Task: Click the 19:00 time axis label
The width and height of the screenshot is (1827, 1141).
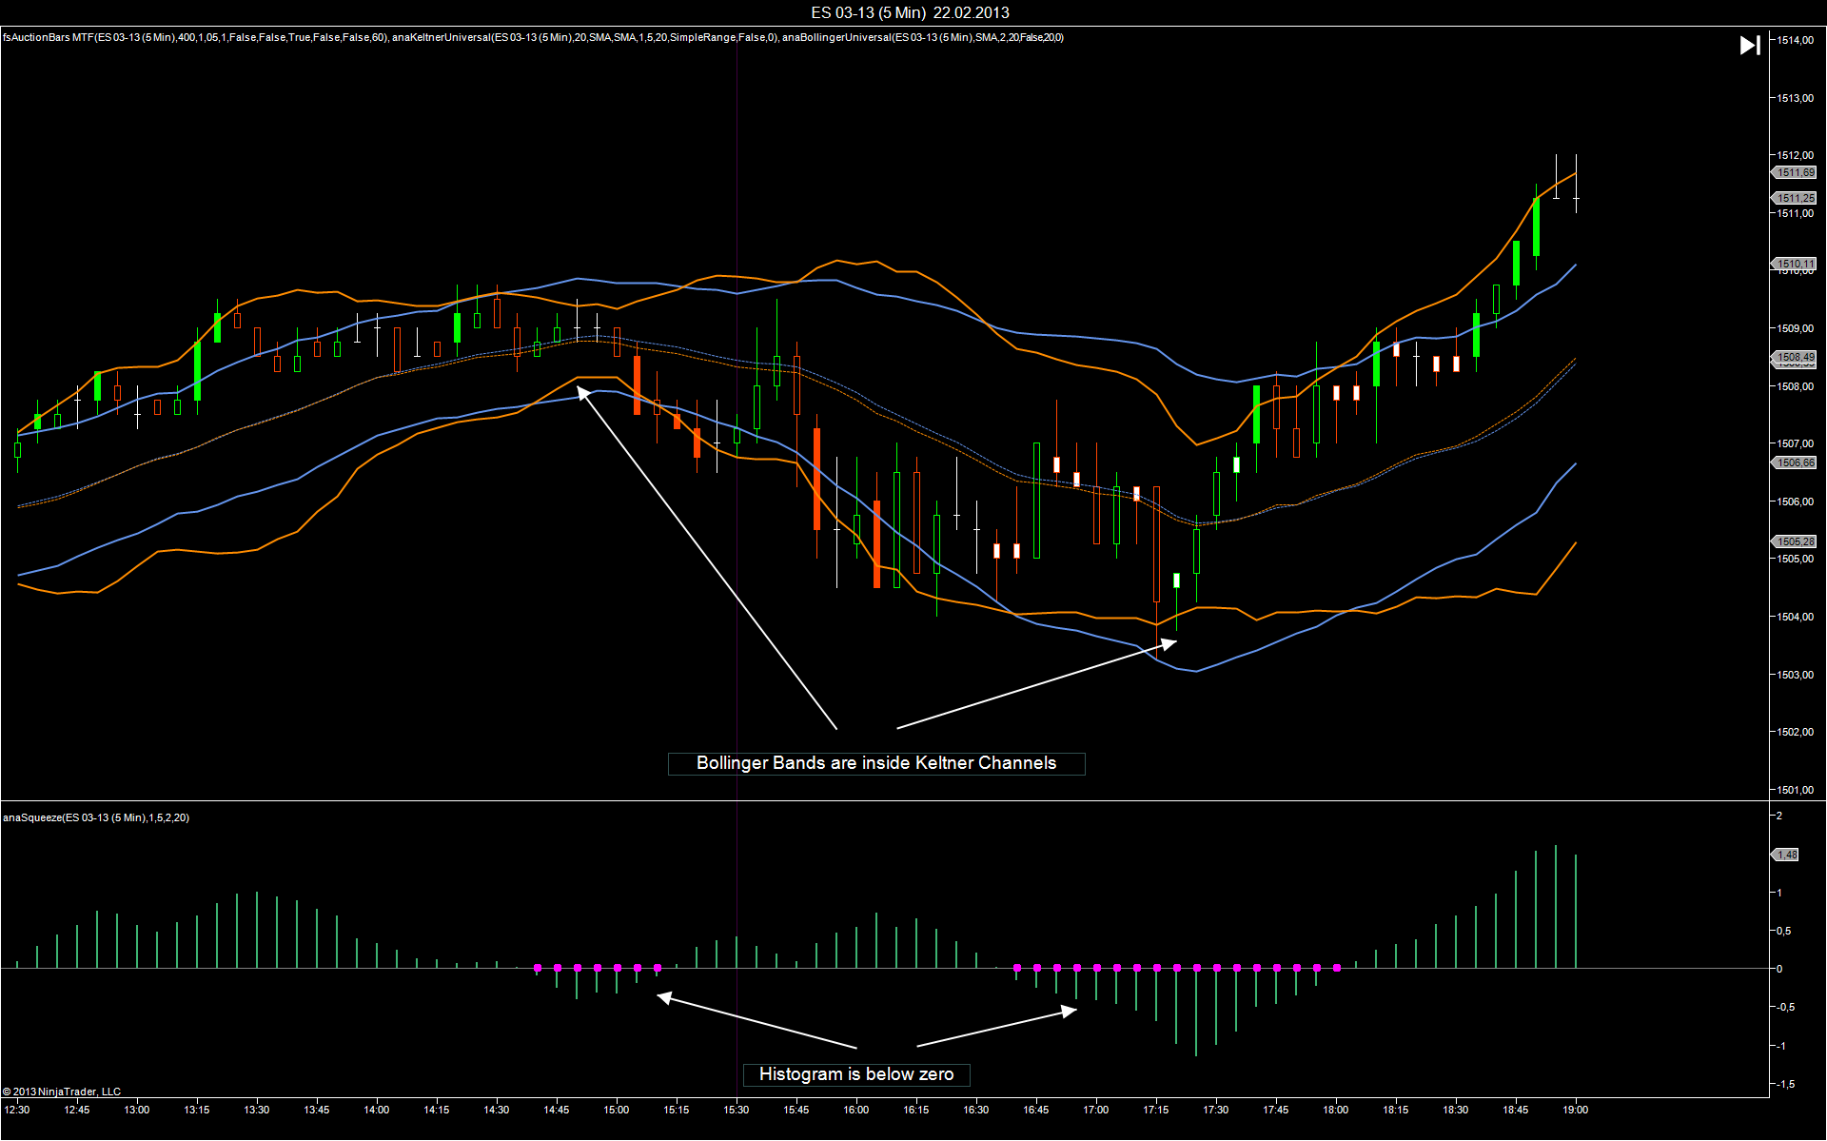Action: coord(1576,1110)
